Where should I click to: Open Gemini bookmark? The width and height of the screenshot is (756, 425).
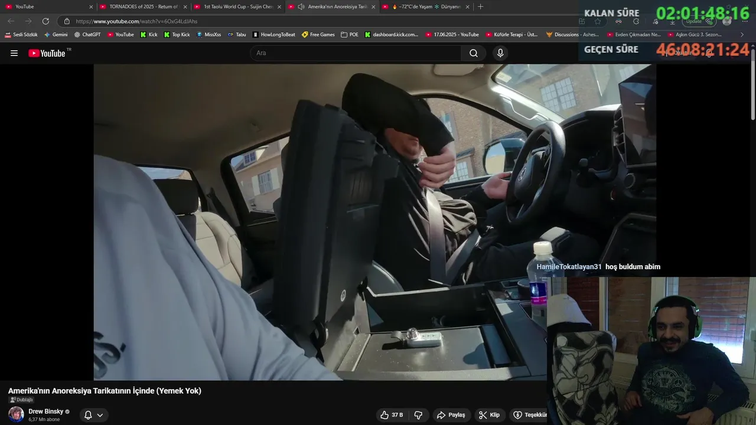pyautogui.click(x=56, y=35)
